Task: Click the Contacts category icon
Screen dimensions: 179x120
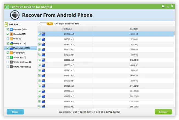Action: click(11, 34)
